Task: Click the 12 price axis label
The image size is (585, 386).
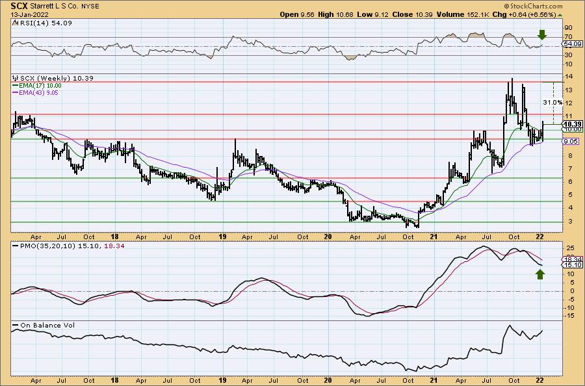Action: tap(569, 103)
